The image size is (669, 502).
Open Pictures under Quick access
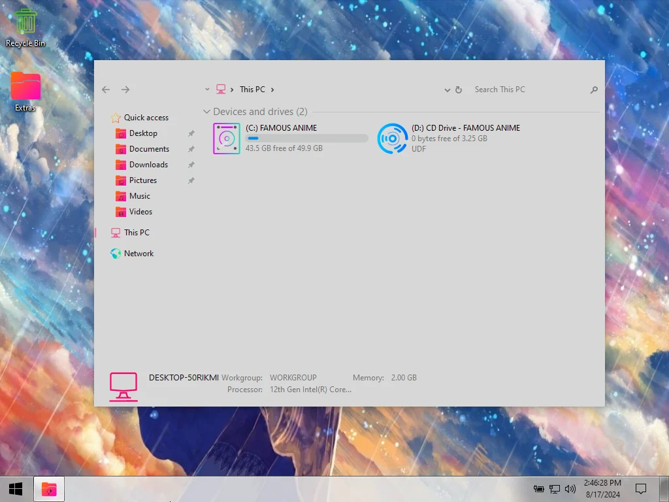[x=143, y=180]
